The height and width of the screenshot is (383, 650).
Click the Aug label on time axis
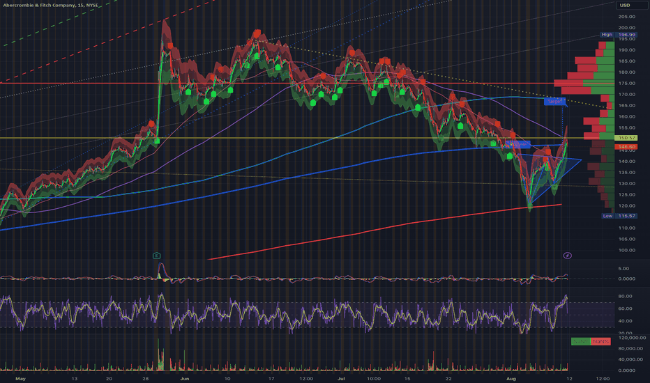[511, 378]
